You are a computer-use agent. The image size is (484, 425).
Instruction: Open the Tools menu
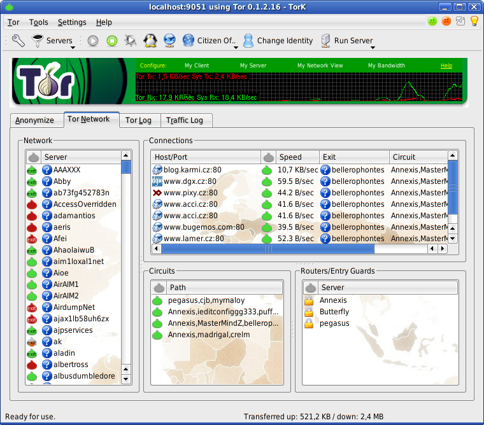point(39,22)
